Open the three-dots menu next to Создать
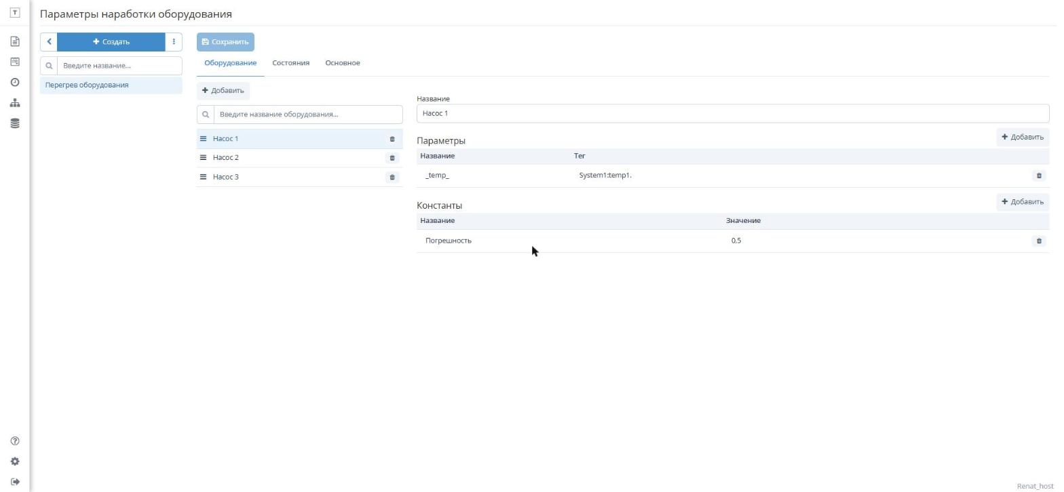The width and height of the screenshot is (1064, 492). (x=174, y=42)
